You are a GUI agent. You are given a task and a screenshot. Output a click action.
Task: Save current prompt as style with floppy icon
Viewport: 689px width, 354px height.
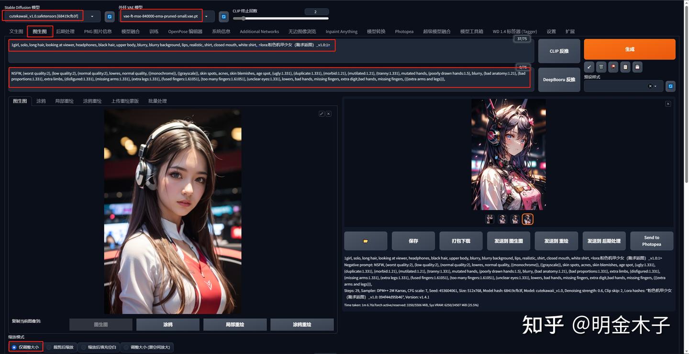[x=637, y=67]
